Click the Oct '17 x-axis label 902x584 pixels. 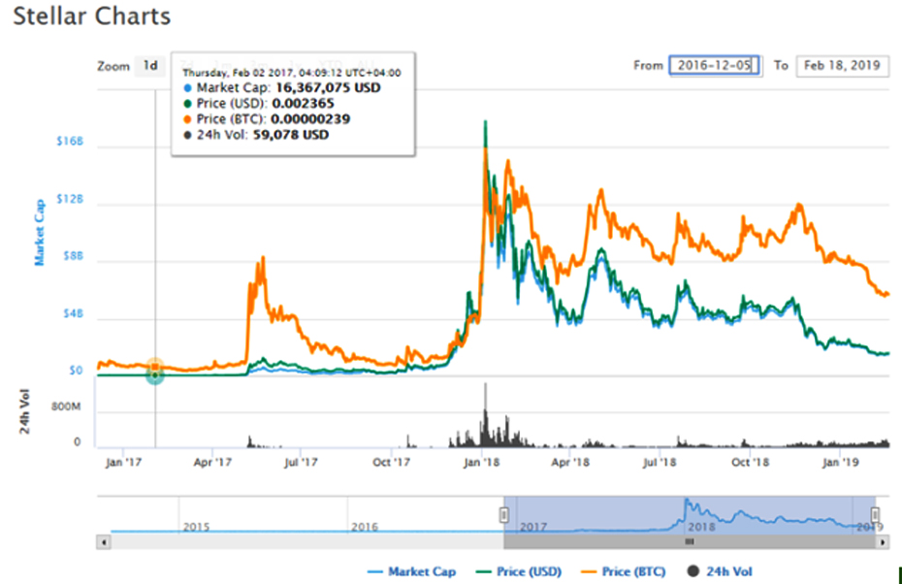tap(391, 462)
